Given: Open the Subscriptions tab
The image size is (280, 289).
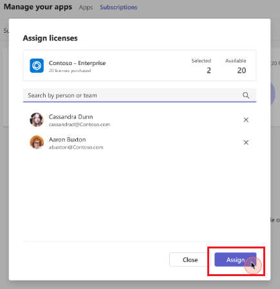Looking at the screenshot, I should [118, 7].
